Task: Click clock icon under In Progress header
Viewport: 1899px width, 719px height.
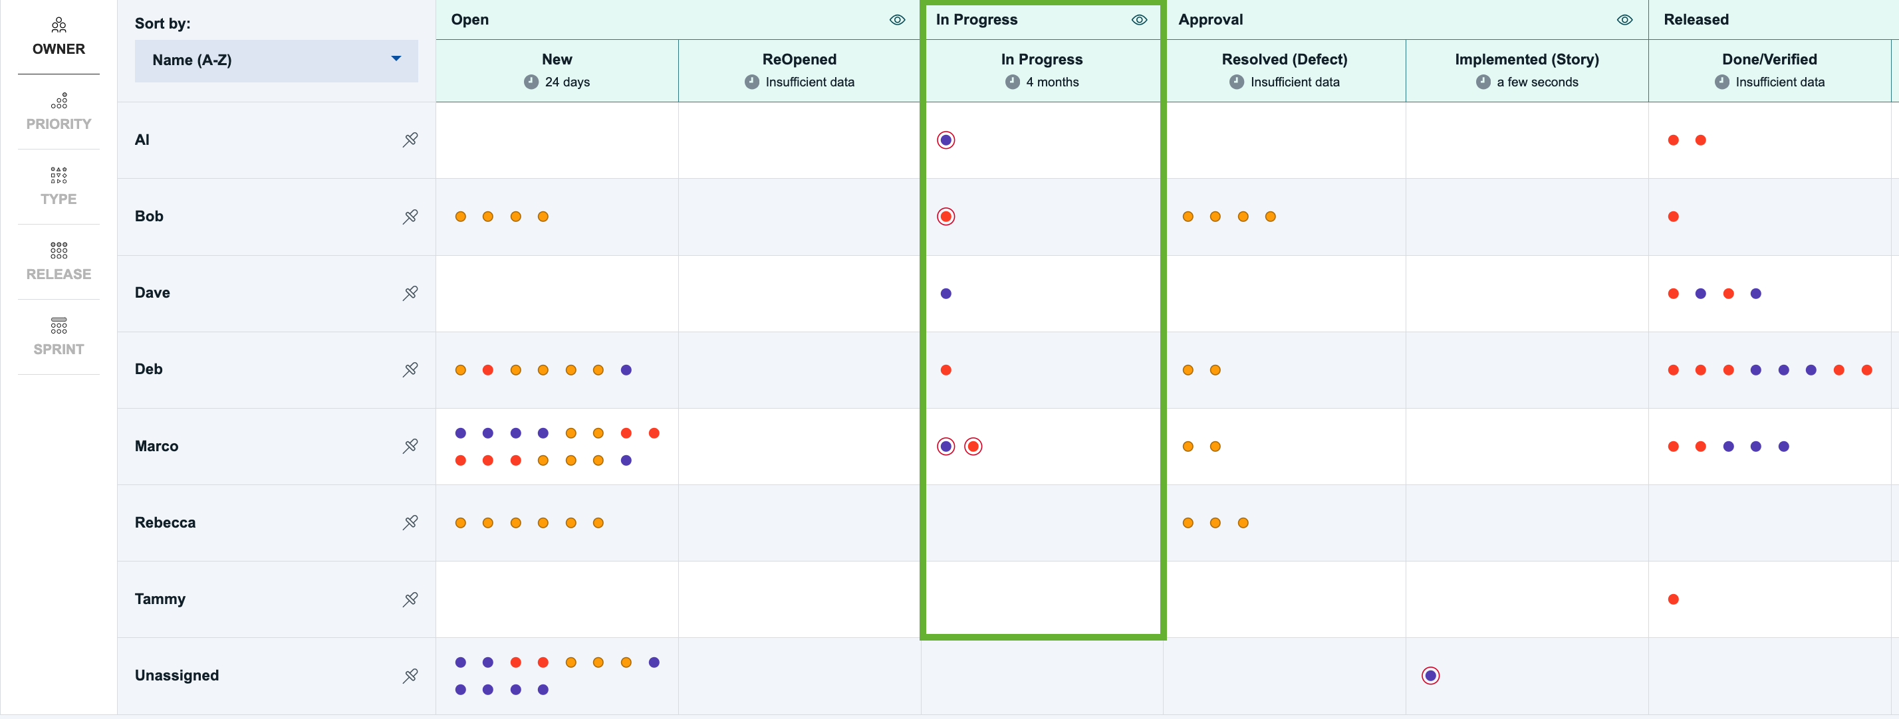Action: (x=1012, y=82)
